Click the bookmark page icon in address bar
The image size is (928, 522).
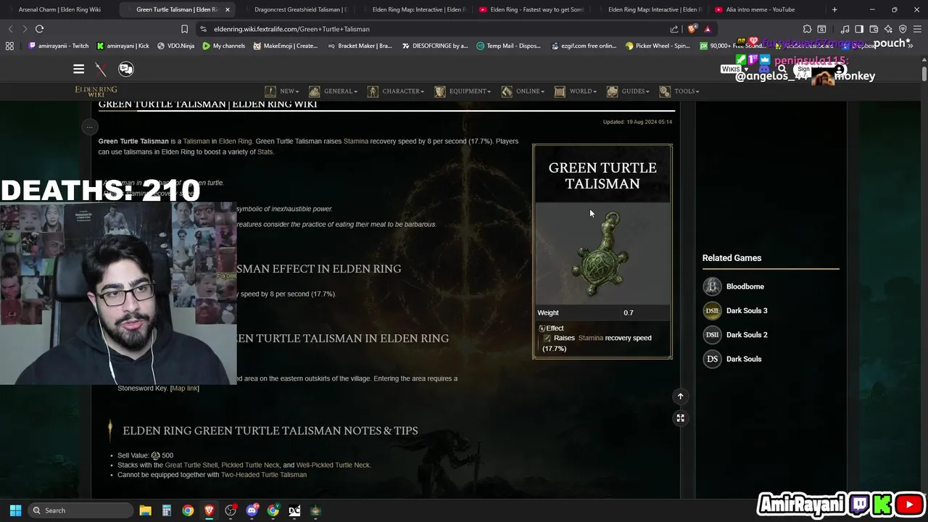(x=184, y=29)
